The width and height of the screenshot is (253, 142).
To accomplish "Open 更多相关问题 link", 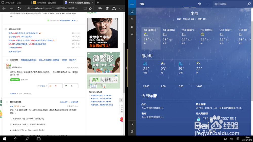I will tap(15, 52).
